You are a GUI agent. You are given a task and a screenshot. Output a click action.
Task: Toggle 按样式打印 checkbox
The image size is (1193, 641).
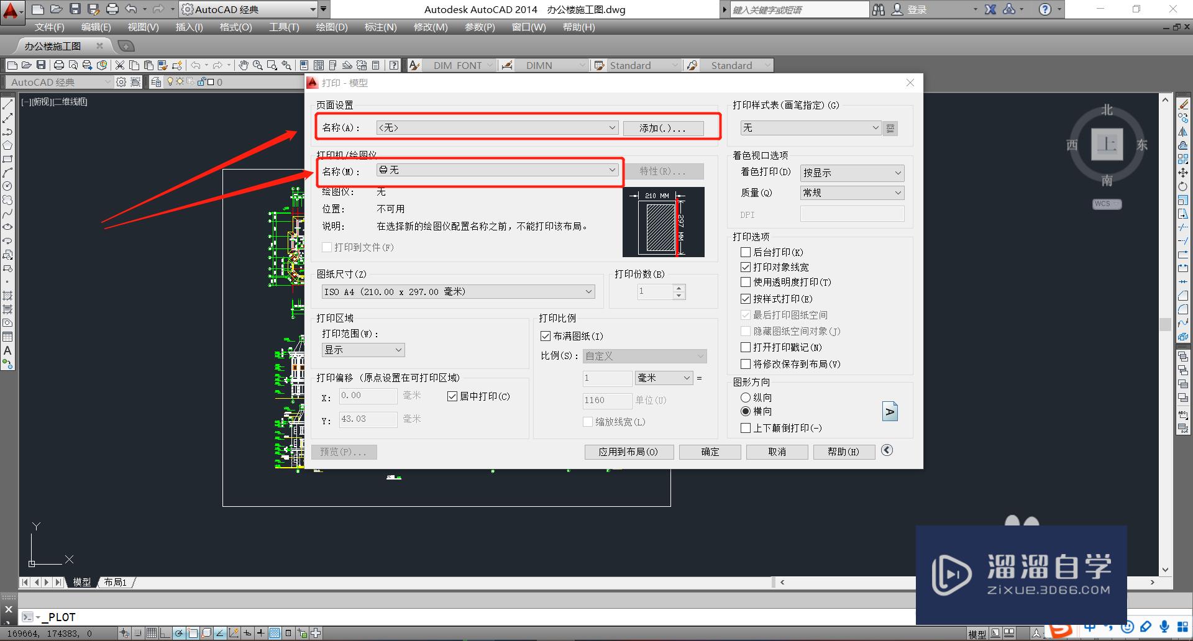pyautogui.click(x=746, y=299)
